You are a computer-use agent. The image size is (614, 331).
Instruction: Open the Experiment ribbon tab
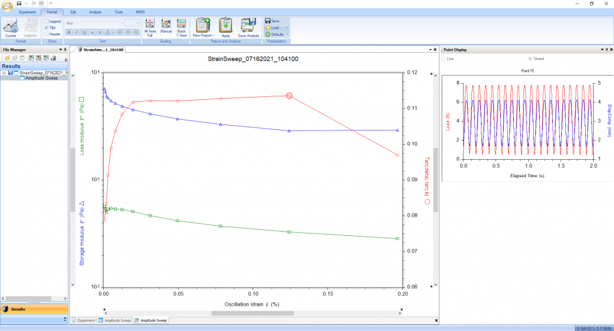tap(27, 12)
